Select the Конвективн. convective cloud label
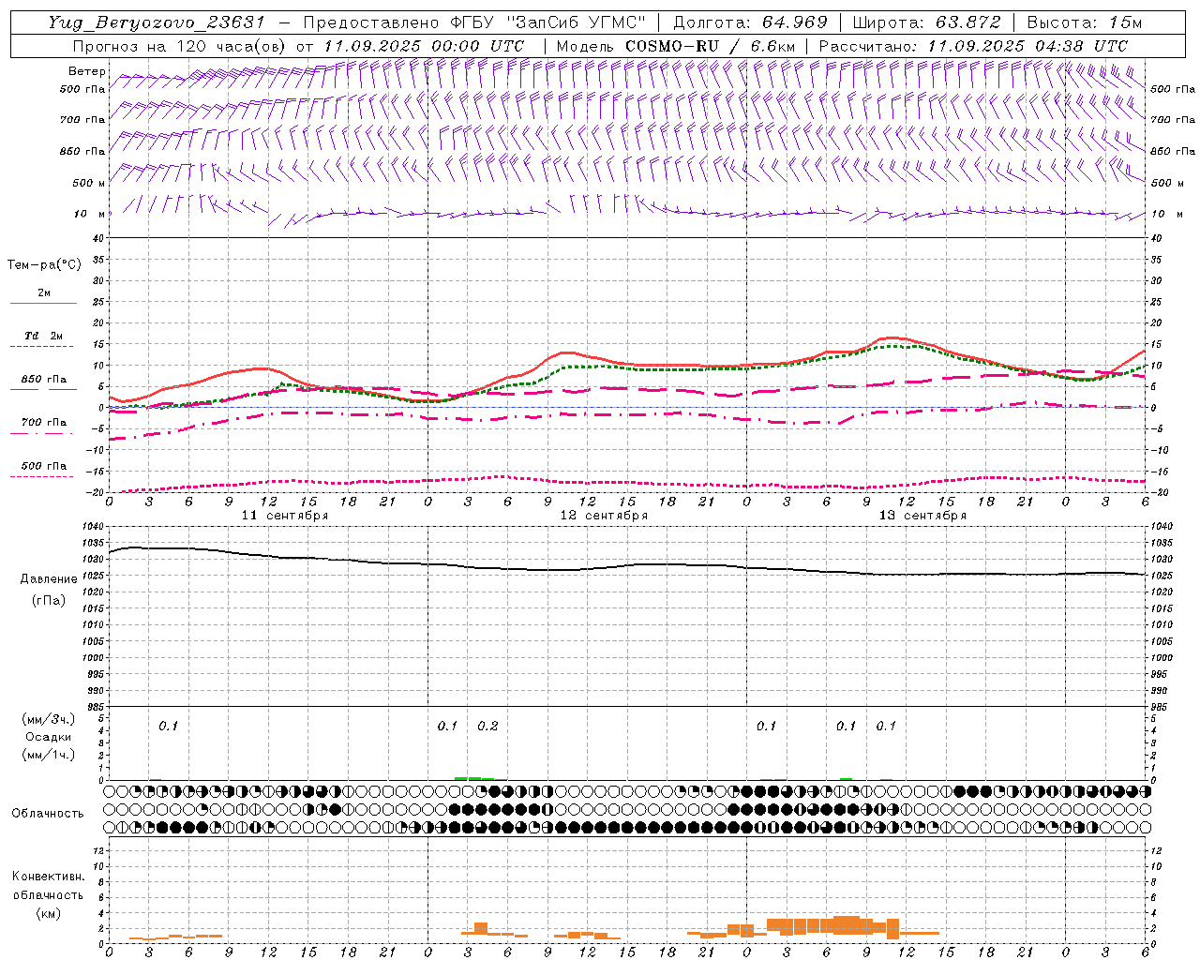 coord(48,877)
